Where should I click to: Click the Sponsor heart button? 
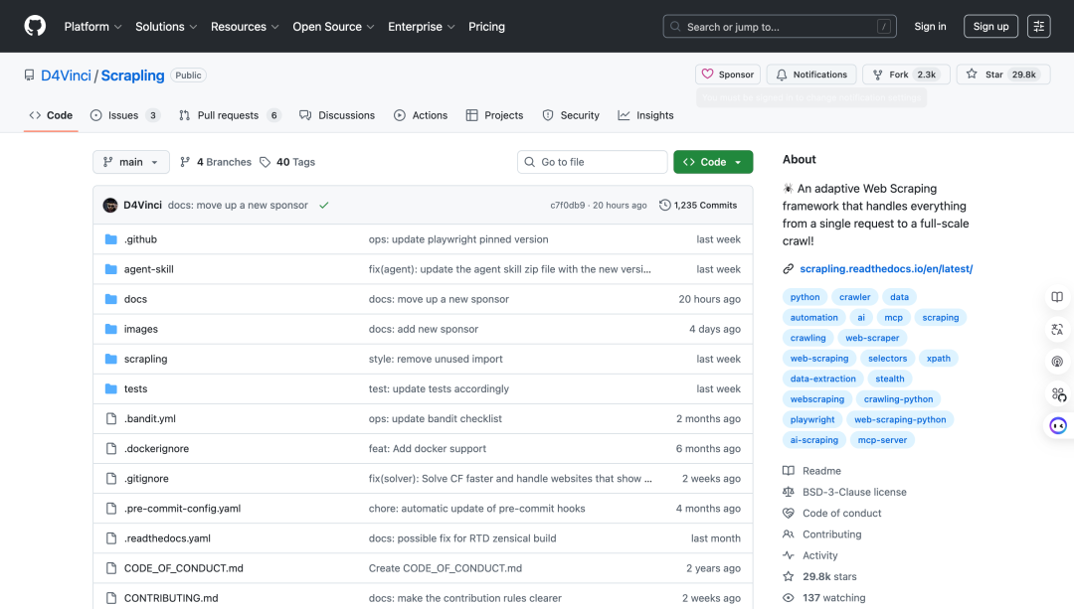point(727,74)
